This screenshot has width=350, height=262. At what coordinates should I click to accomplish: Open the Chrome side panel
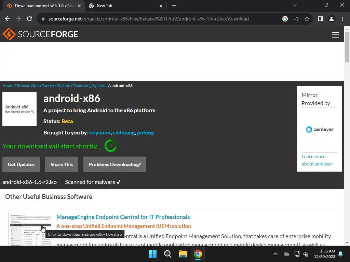coord(321,19)
